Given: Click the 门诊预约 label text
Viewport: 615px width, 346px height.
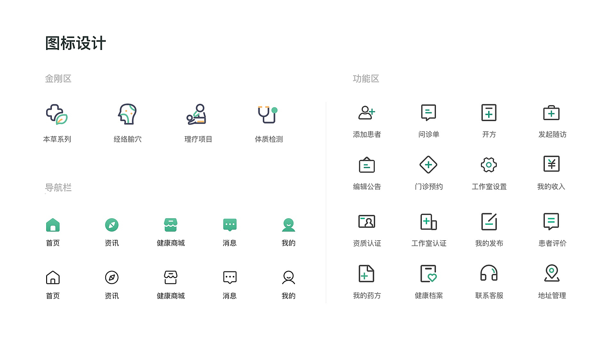Looking at the screenshot, I should [429, 186].
